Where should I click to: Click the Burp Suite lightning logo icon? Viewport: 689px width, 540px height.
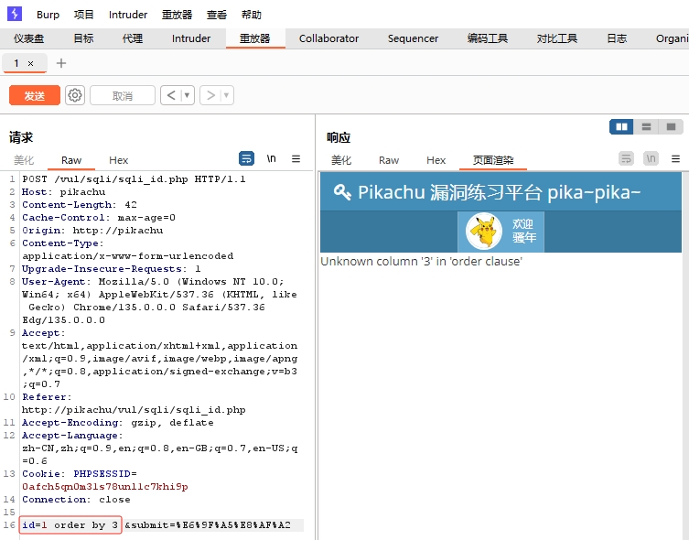15,14
